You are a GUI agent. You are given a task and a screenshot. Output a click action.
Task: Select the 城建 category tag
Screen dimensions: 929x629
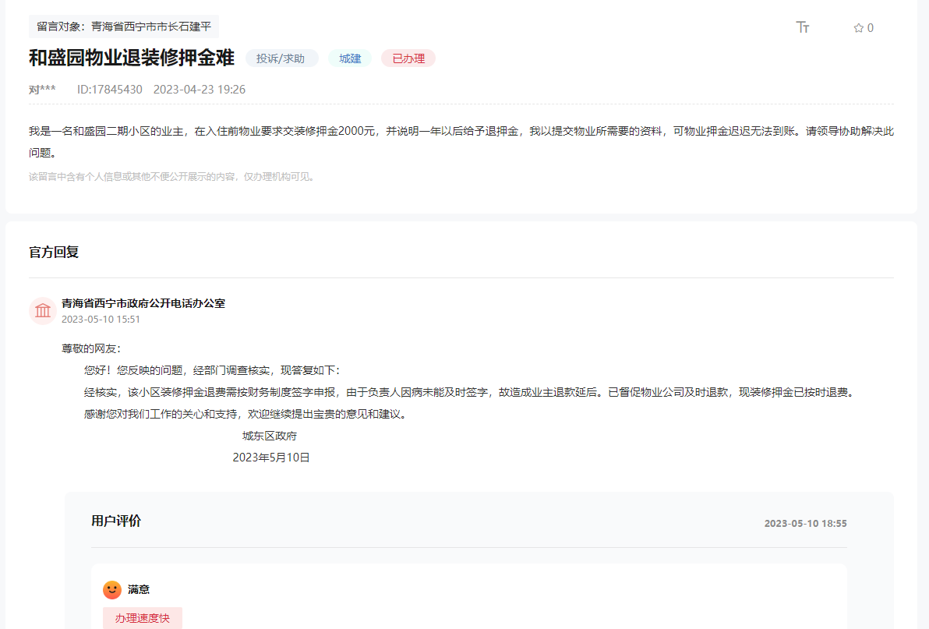tap(350, 58)
